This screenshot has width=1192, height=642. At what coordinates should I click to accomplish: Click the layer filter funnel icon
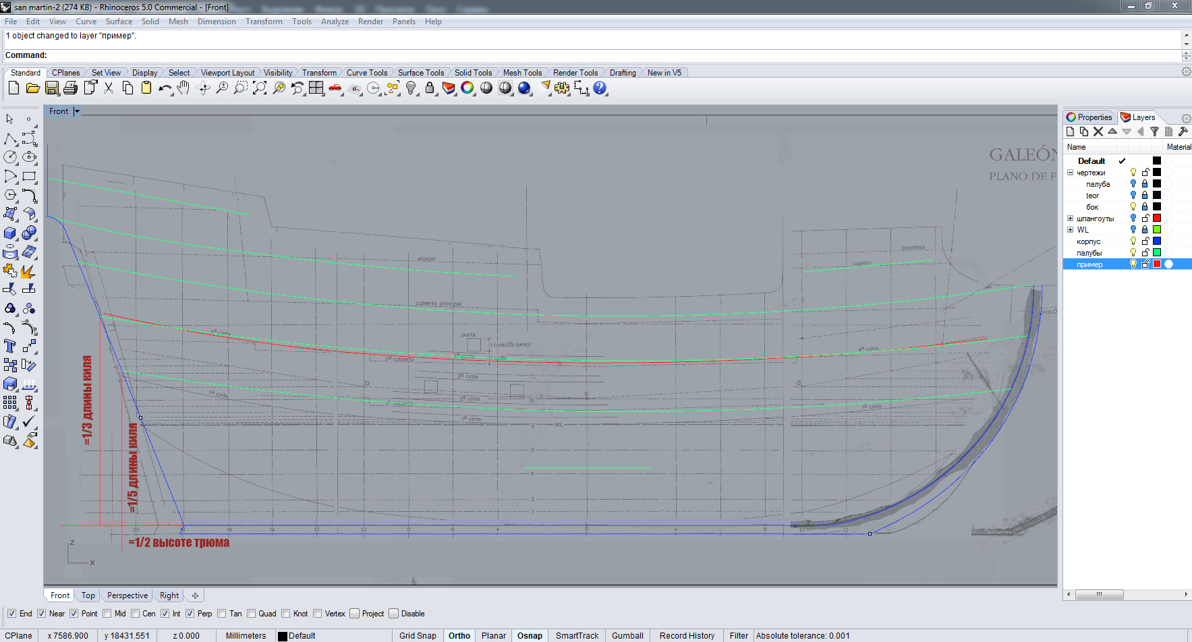1154,132
